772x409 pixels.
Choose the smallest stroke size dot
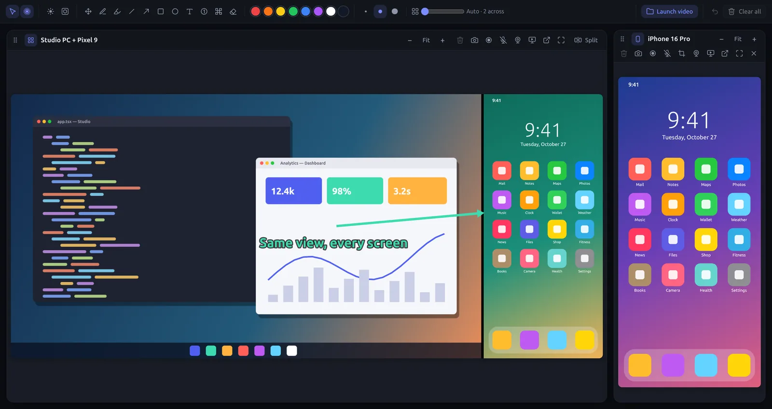(x=366, y=12)
